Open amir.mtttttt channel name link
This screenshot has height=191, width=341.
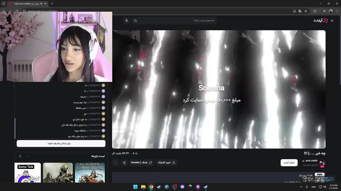pyautogui.click(x=311, y=161)
